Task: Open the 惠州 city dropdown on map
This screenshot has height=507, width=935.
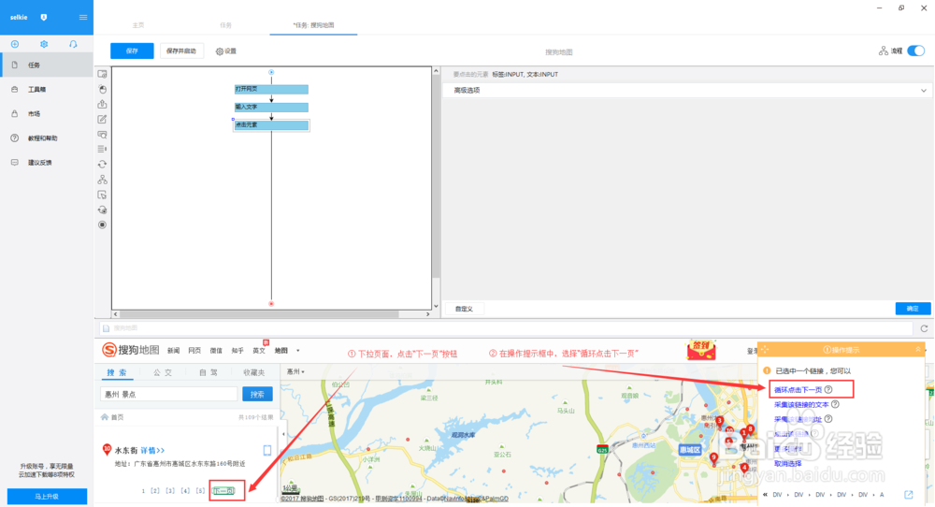Action: 295,371
